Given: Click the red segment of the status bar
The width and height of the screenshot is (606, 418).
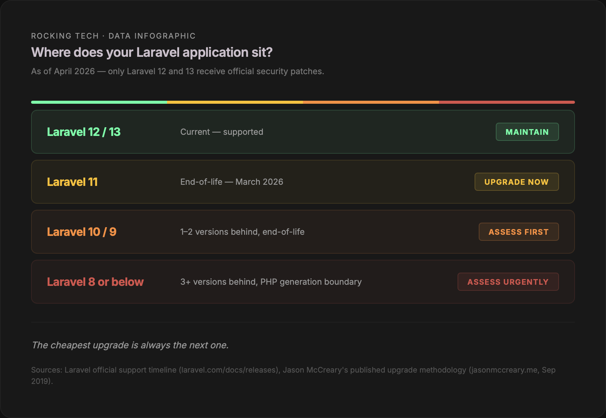Looking at the screenshot, I should 508,102.
